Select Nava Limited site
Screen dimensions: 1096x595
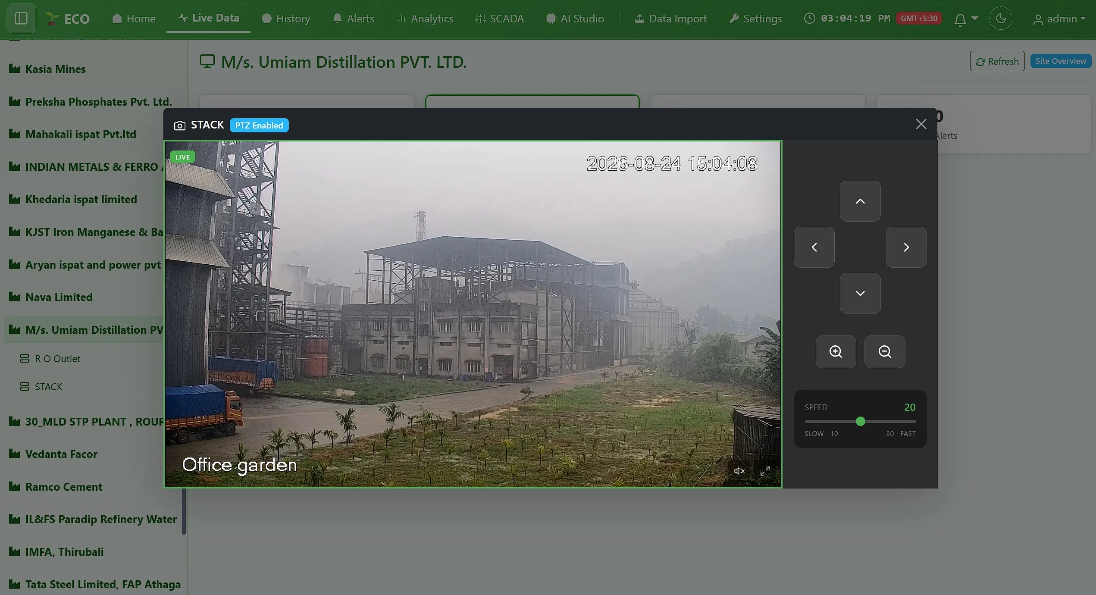click(x=51, y=297)
